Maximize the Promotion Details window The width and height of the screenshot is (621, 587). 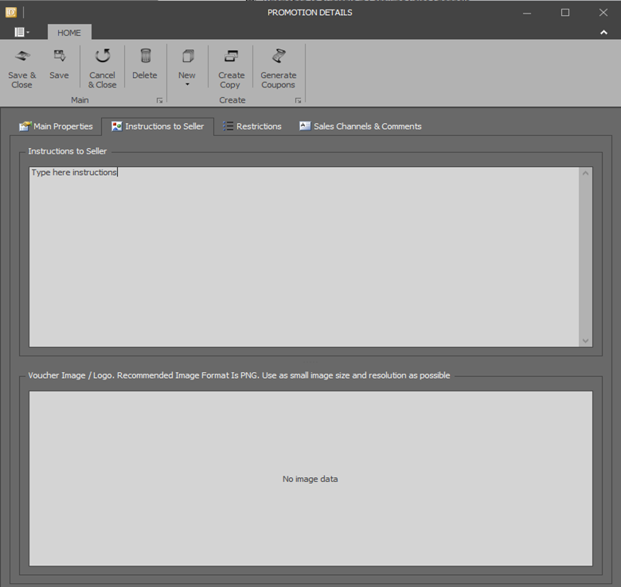tap(565, 13)
